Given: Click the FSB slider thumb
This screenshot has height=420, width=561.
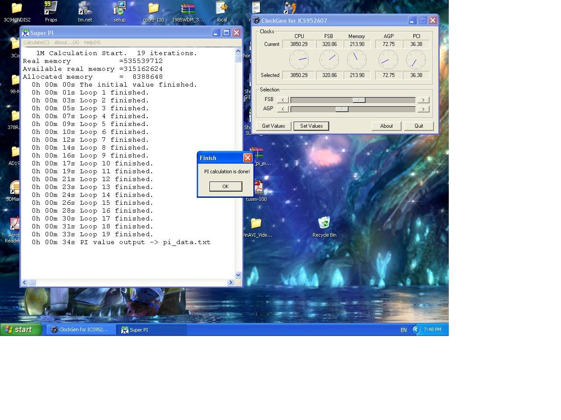Looking at the screenshot, I should (x=359, y=100).
